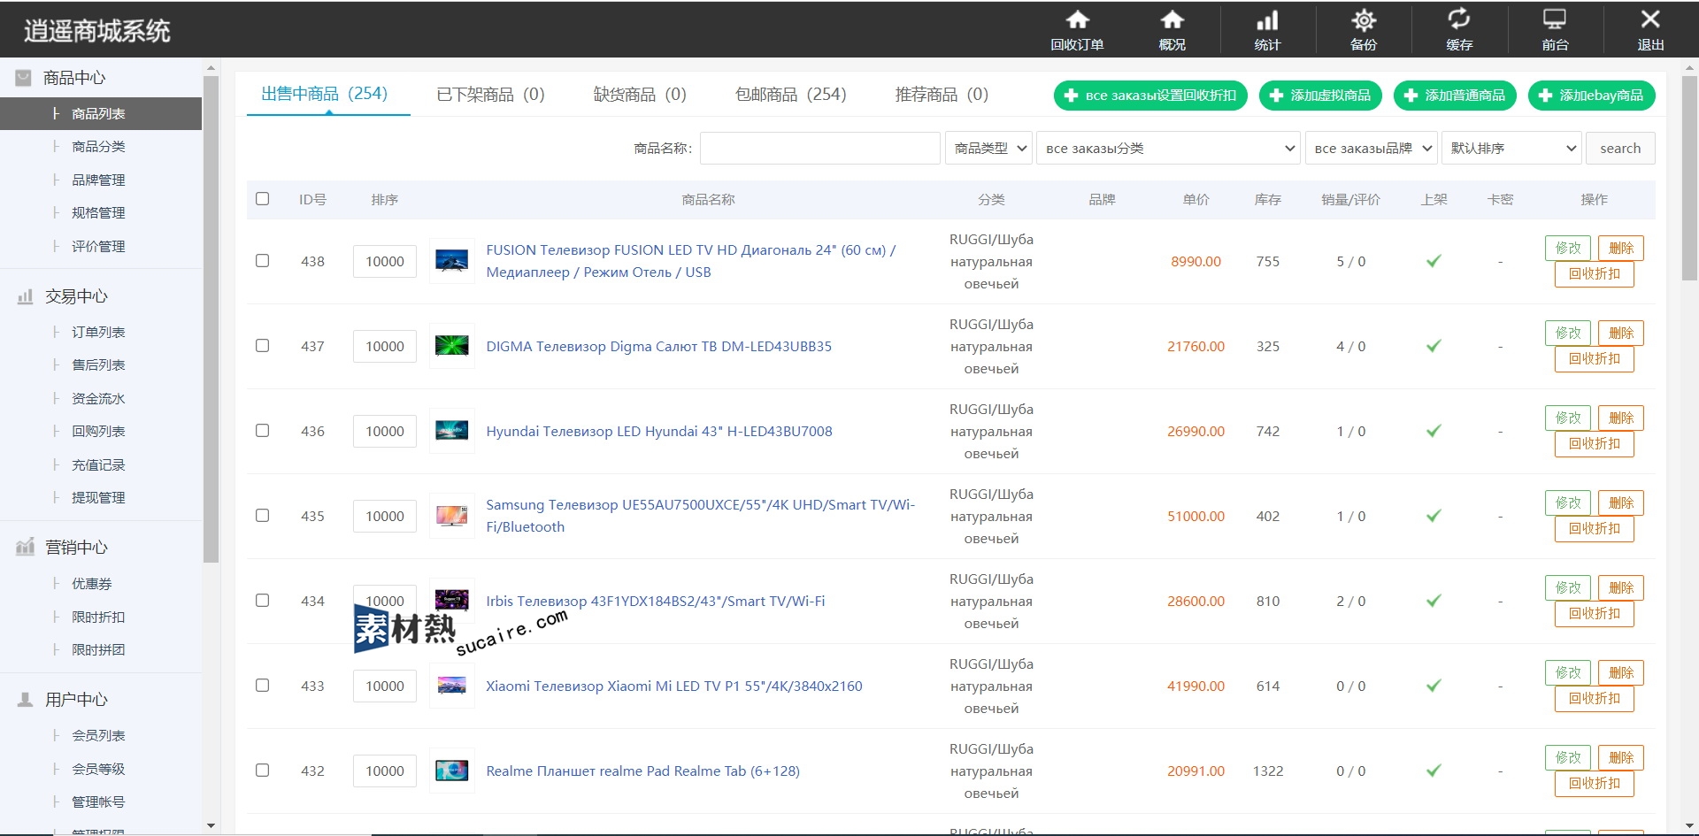The width and height of the screenshot is (1699, 836).
Task: Open the 回收订单 home icon
Action: (x=1077, y=19)
